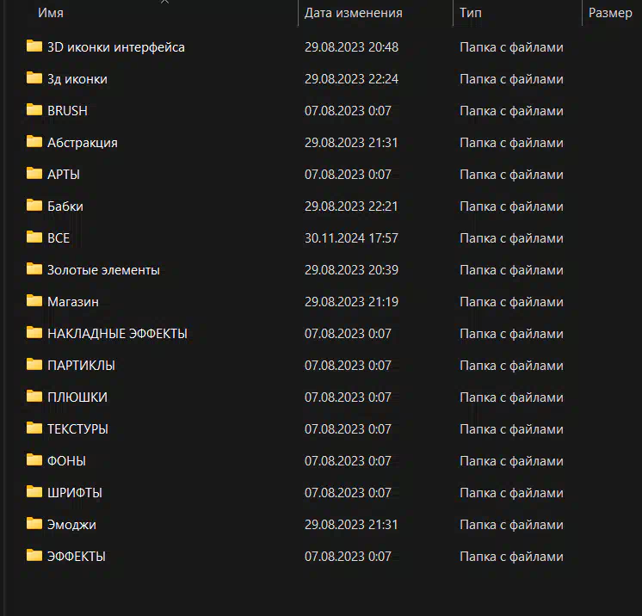Click the folder icon beside 3D иконки интерфейса

coord(34,46)
